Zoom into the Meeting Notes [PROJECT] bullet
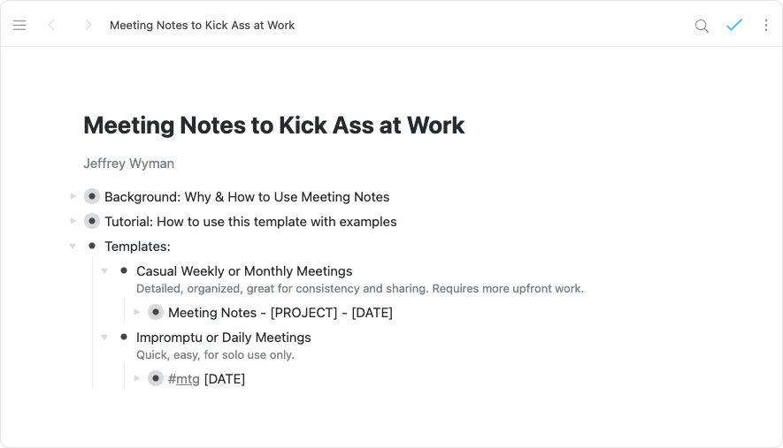Viewport: 783px width, 448px height. click(156, 312)
